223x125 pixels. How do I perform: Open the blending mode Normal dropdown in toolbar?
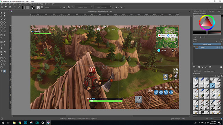tap(53, 7)
